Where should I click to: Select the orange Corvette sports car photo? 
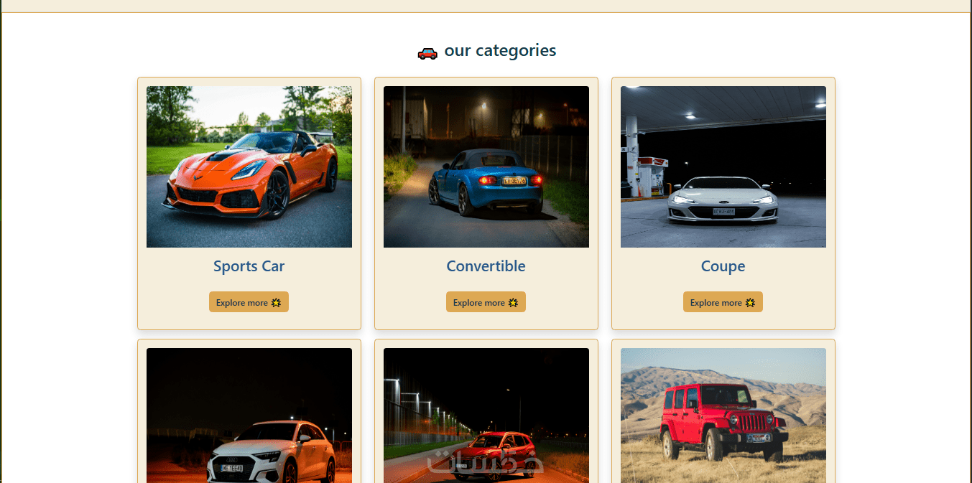click(249, 167)
